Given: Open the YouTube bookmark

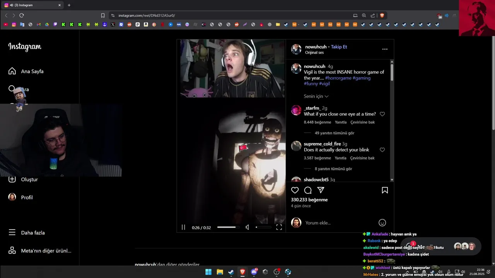Looking at the screenshot, I should [5, 24].
